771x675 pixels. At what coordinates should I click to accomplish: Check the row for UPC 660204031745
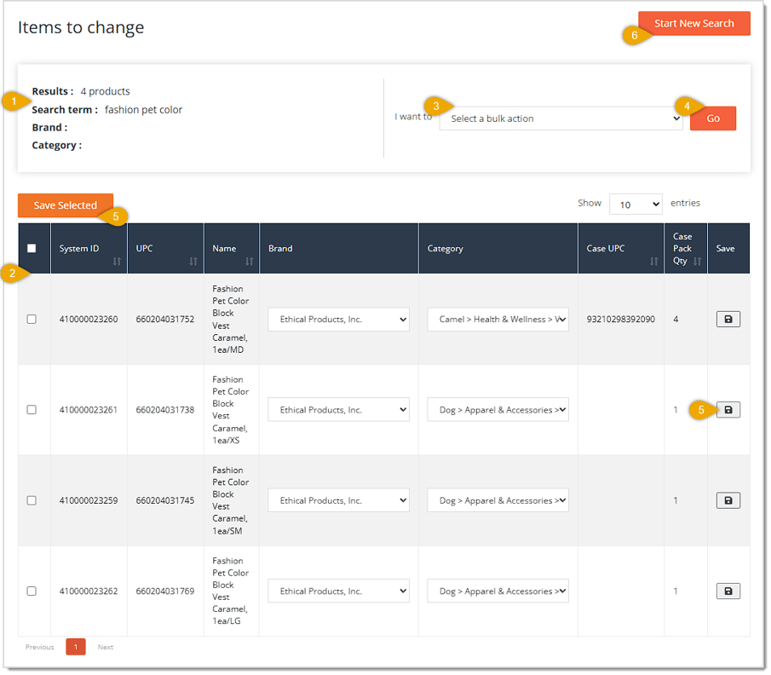pyautogui.click(x=32, y=500)
